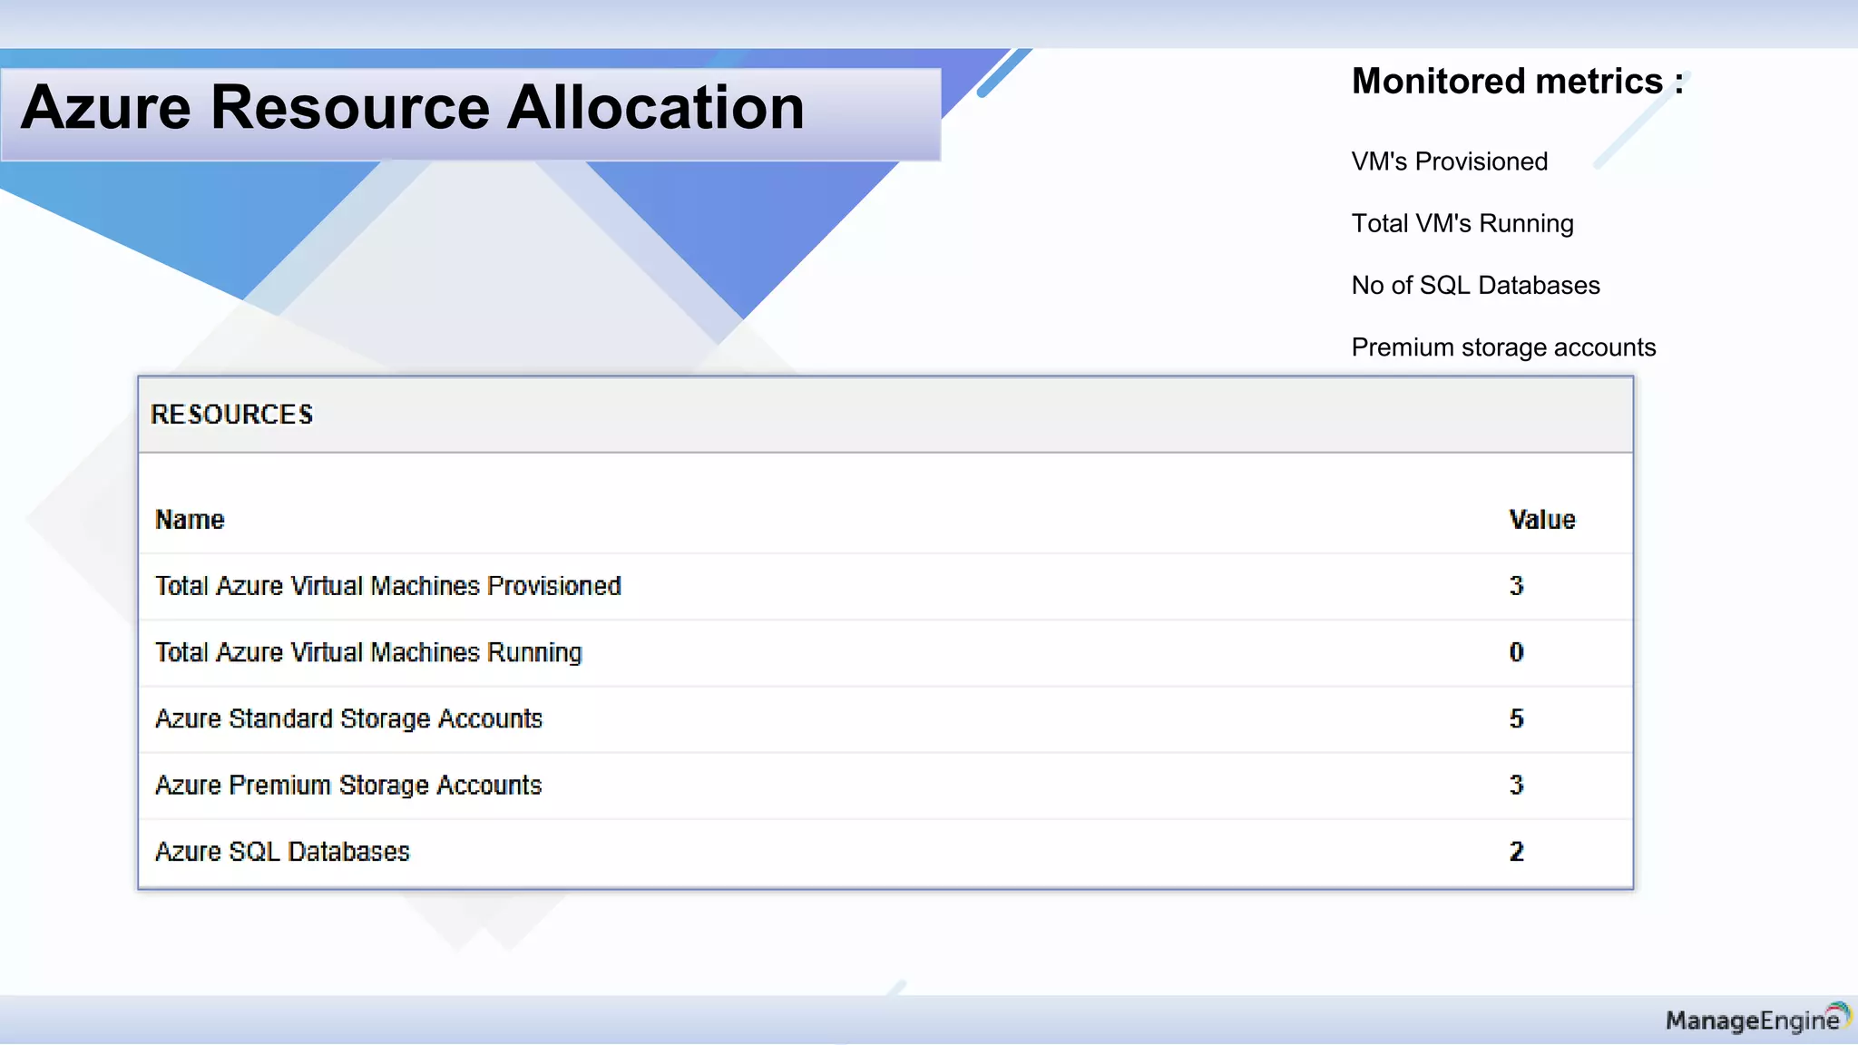This screenshot has height=1045, width=1858.
Task: Select Total Azure Virtual Machines Running row name
Action: tap(368, 653)
